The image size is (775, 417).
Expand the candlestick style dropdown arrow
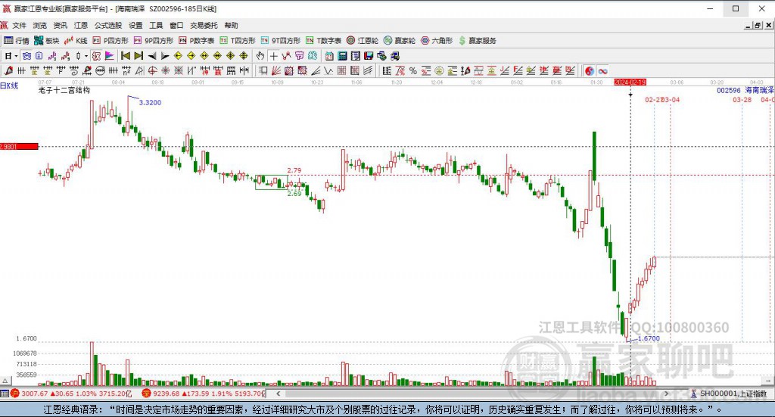(x=86, y=56)
